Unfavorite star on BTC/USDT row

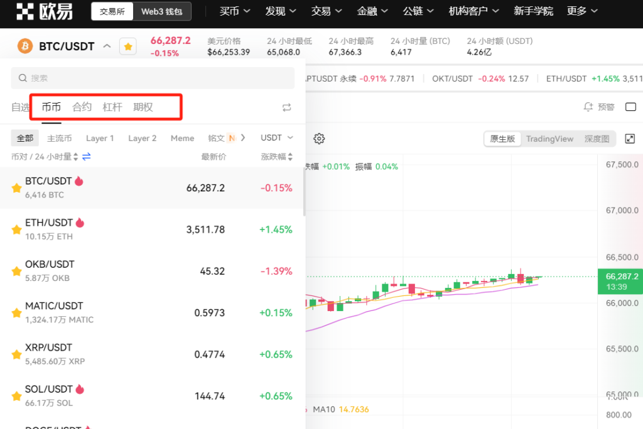click(x=16, y=188)
